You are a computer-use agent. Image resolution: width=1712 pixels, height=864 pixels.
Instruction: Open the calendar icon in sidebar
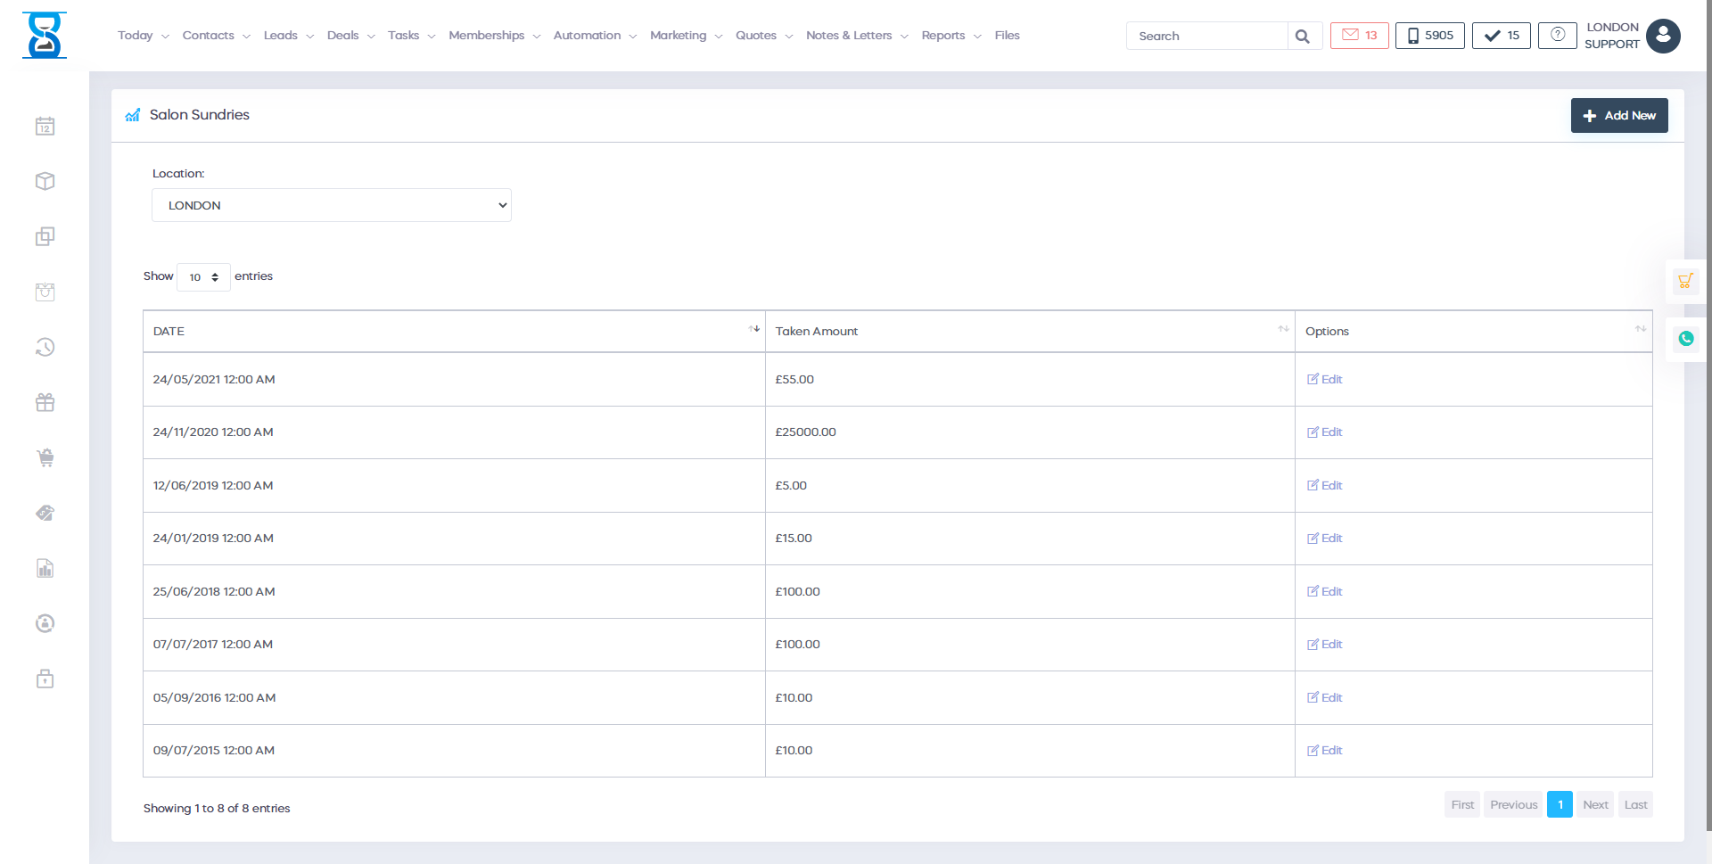pyautogui.click(x=45, y=127)
